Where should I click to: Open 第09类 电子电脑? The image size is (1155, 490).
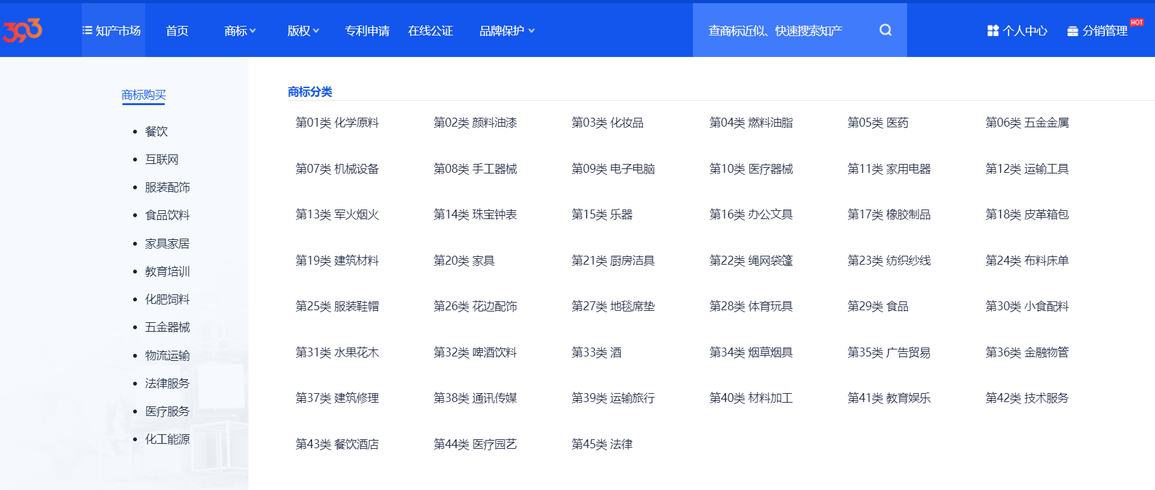click(613, 169)
